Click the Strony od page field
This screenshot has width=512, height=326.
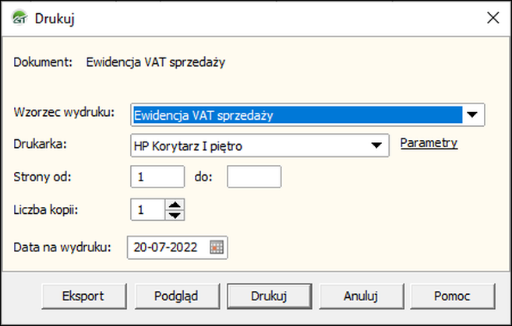pos(157,177)
